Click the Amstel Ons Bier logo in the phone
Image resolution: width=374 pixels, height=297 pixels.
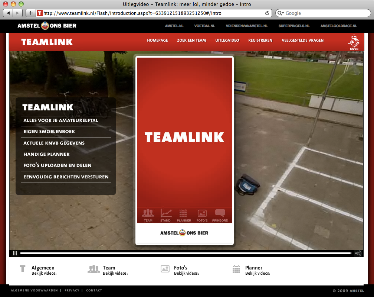[x=184, y=233]
